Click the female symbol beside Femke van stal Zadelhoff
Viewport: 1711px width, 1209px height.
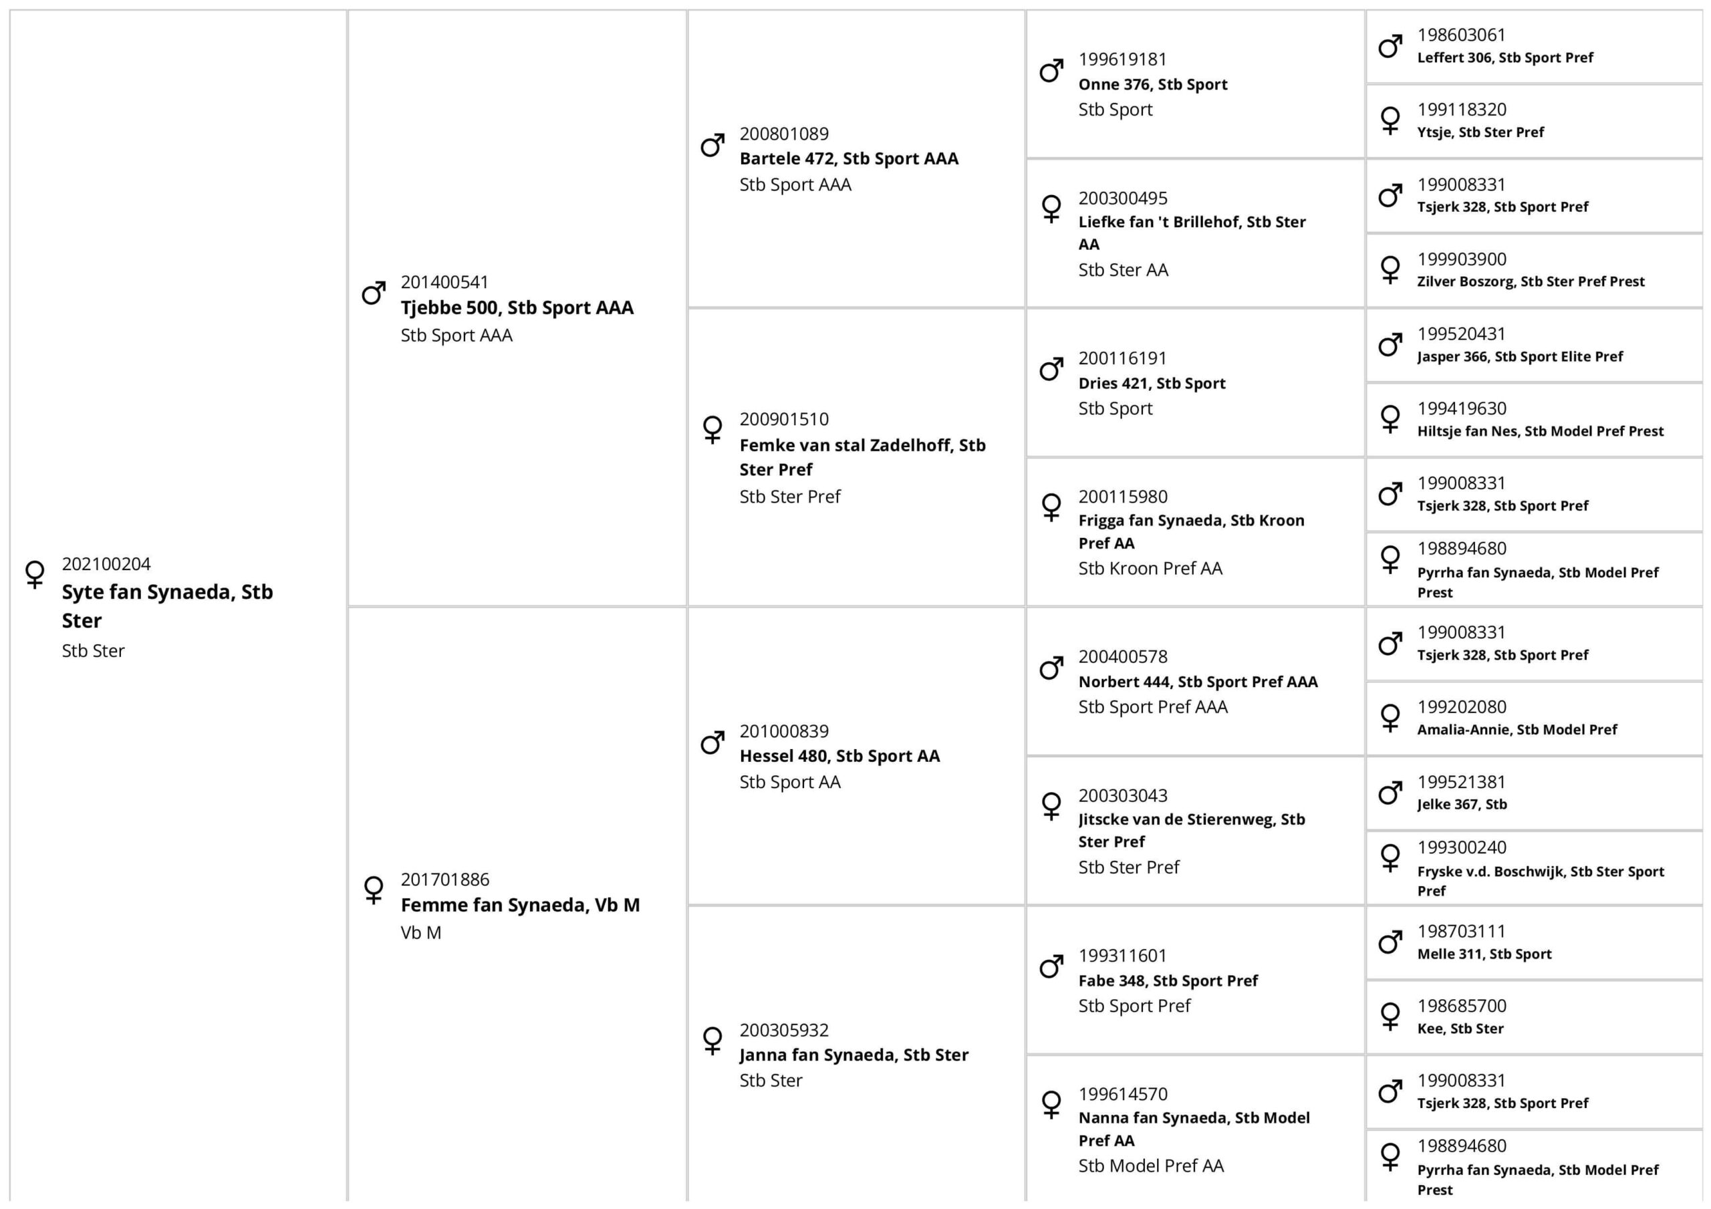712,429
